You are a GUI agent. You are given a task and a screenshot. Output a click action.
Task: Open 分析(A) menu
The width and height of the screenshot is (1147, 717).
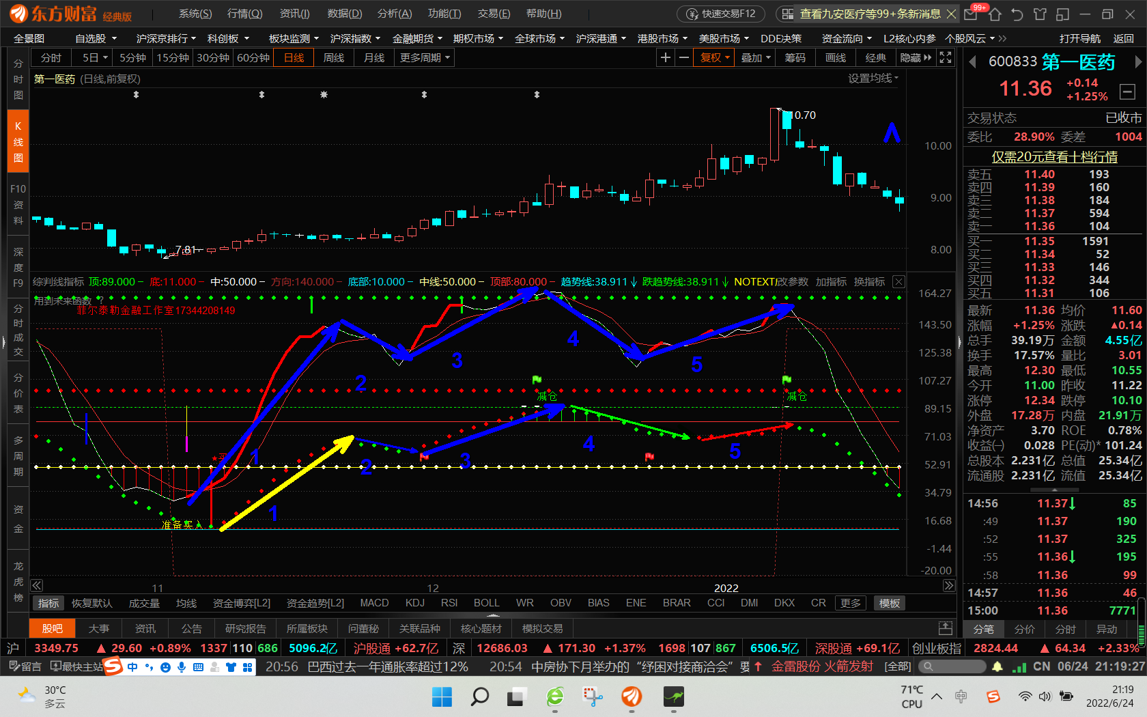395,14
